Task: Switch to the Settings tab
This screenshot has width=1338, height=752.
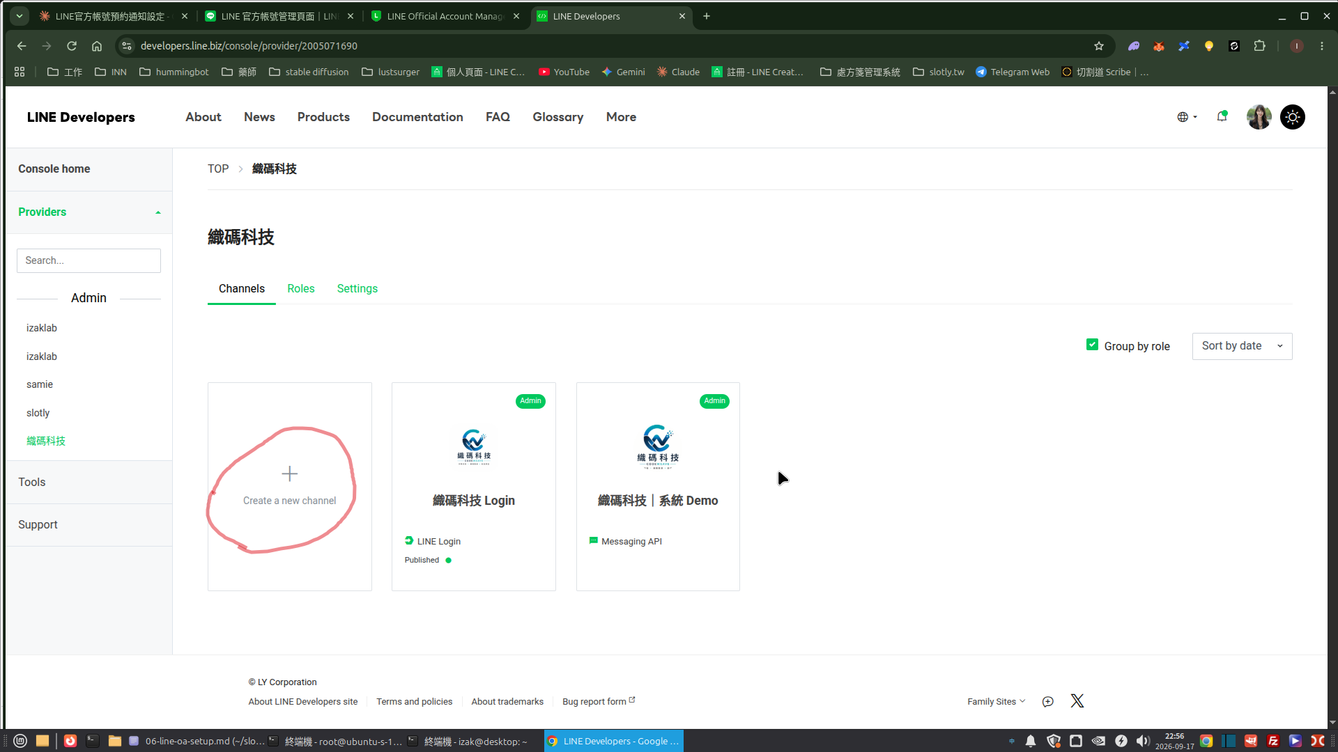Action: [357, 289]
